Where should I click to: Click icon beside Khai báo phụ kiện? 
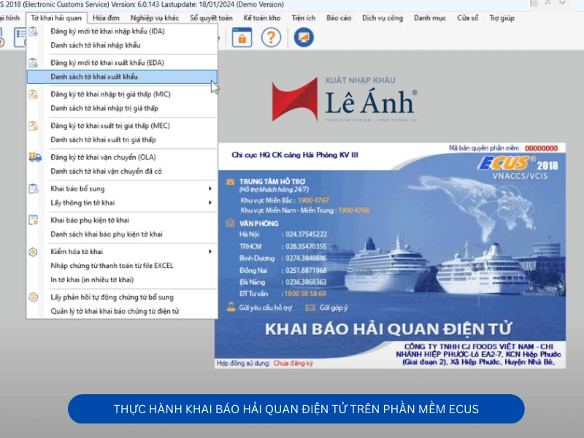34,220
